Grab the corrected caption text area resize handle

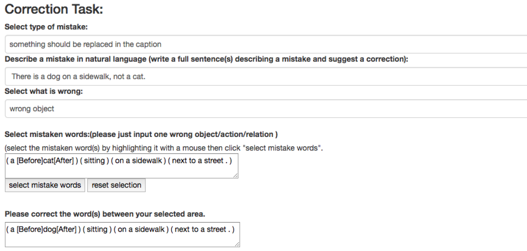coord(238,244)
